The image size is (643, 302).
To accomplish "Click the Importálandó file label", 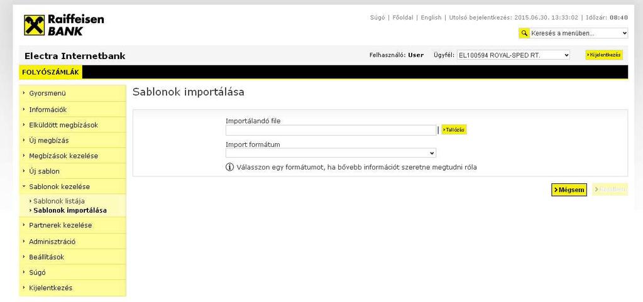I will [x=253, y=121].
